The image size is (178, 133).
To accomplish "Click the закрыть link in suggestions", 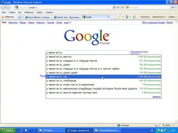I will tap(156, 97).
